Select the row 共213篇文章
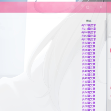This screenshot has width=111, height=111. pos(89,29)
